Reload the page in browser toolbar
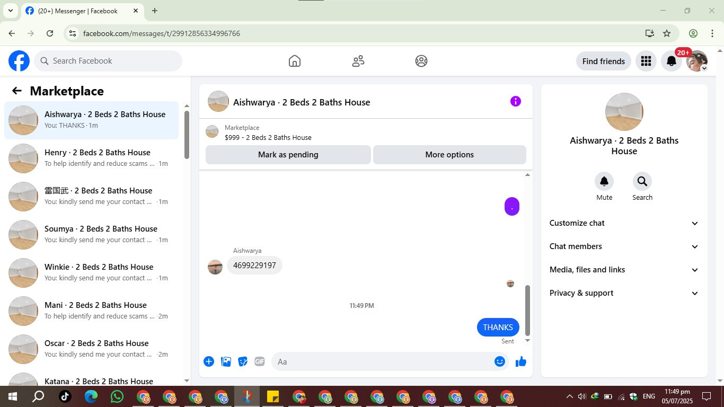 [x=50, y=33]
